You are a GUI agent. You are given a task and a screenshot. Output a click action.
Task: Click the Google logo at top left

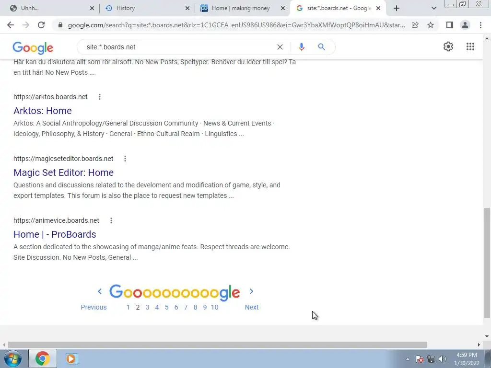pos(33,48)
